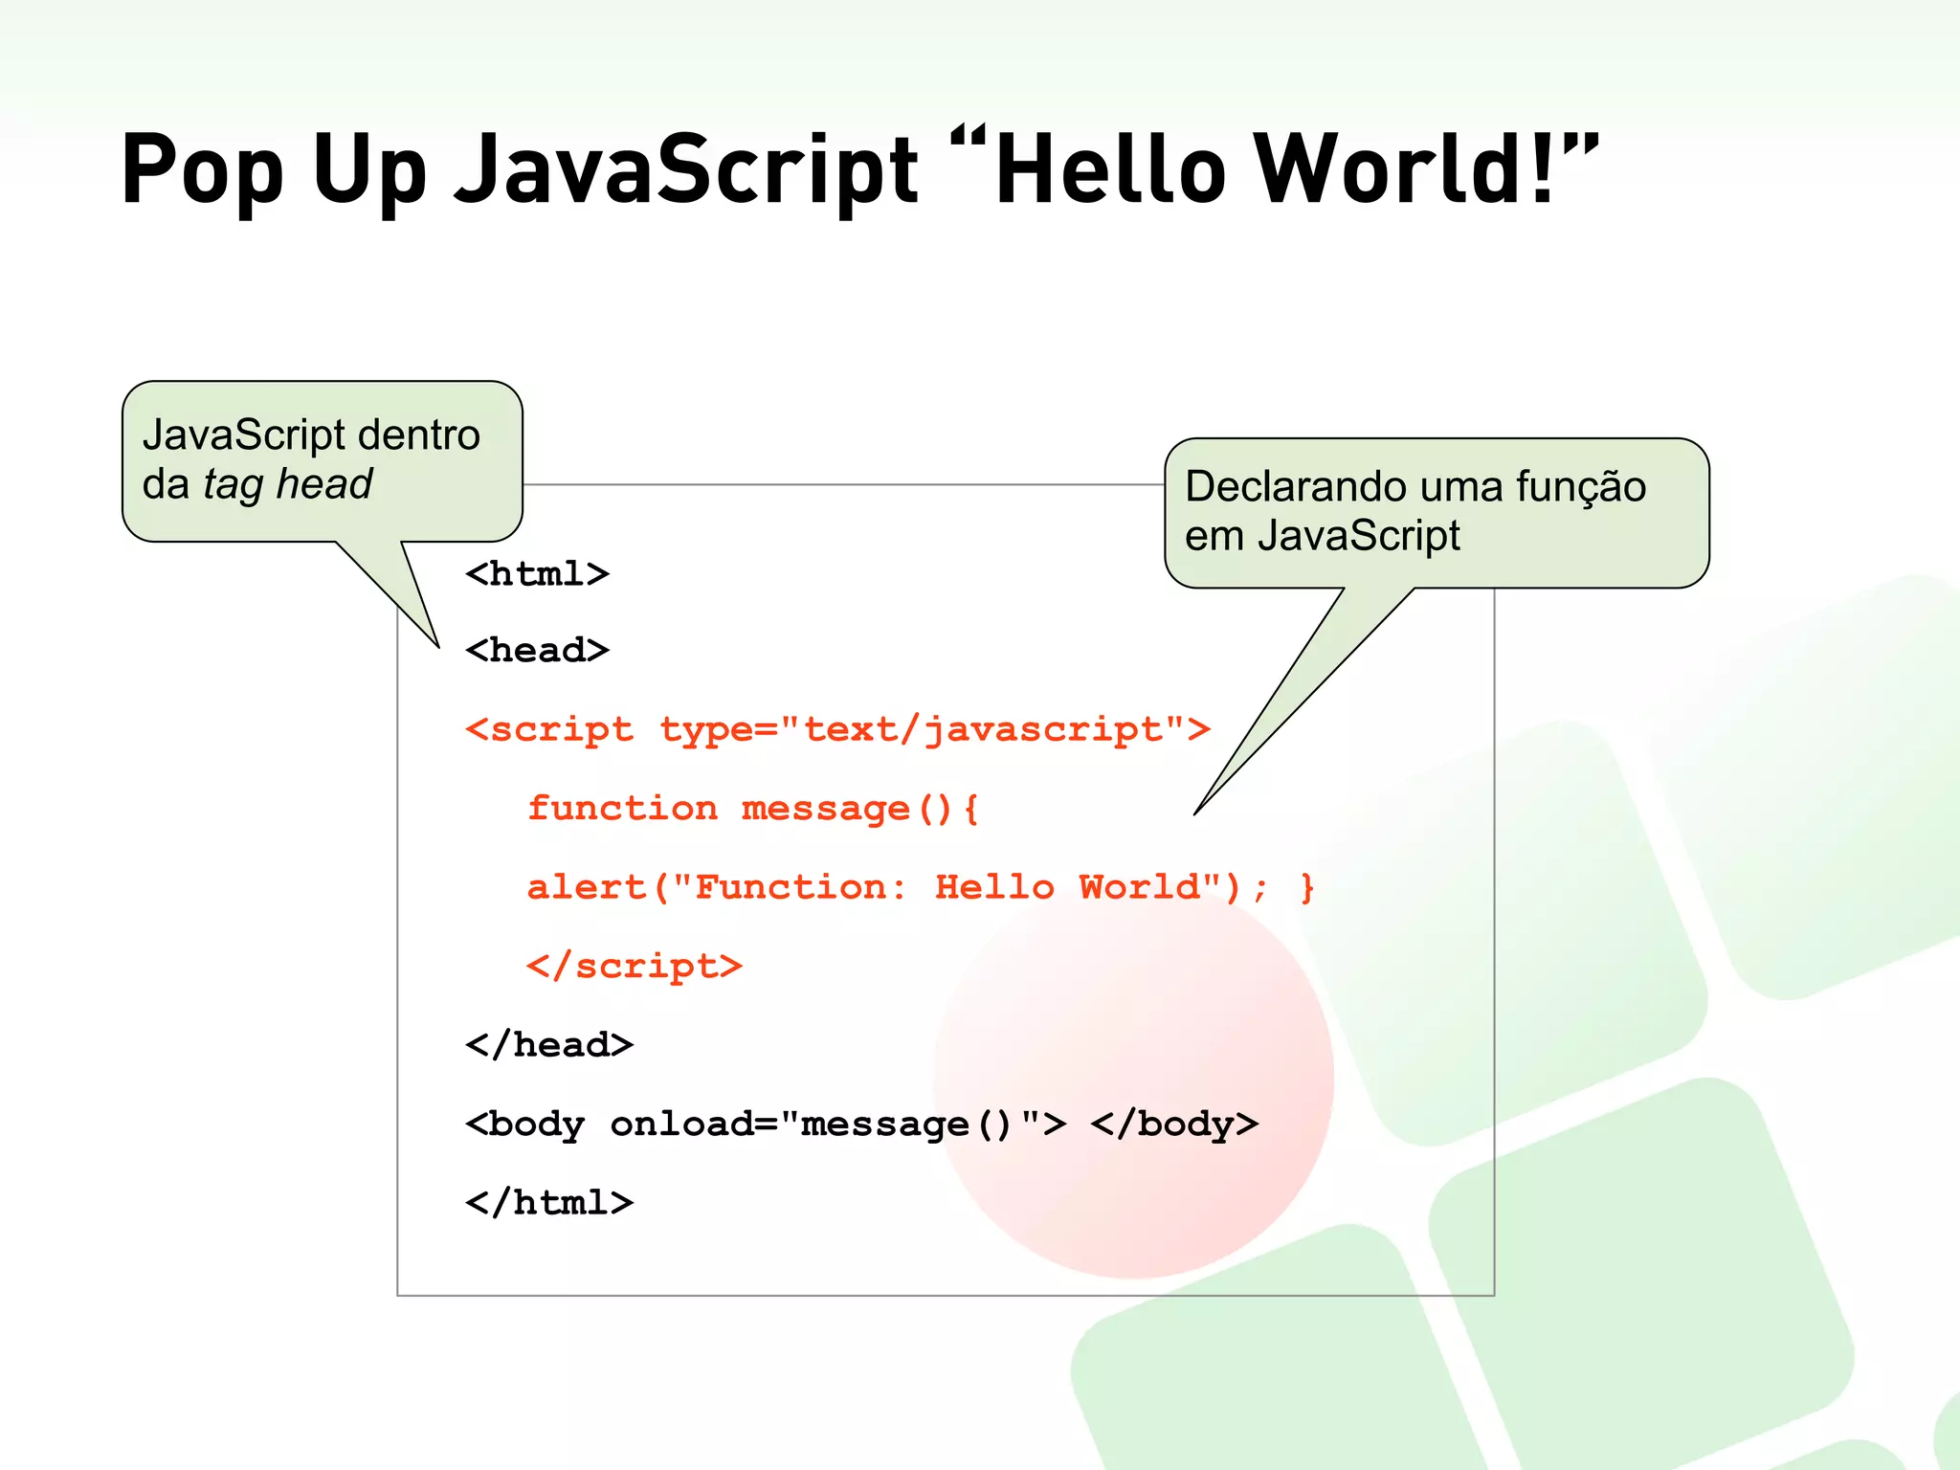This screenshot has width=1960, height=1470.
Task: Click the red </script> closing tag
Action: tap(635, 967)
